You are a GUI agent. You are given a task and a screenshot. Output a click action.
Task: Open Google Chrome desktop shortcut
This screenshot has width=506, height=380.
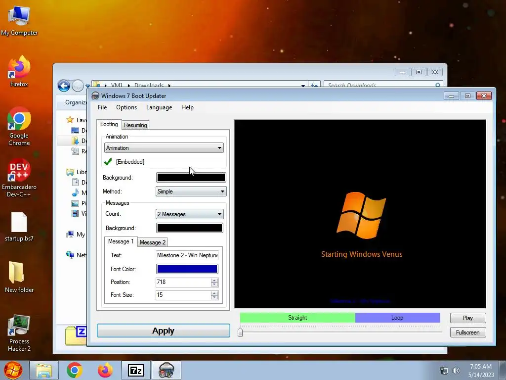tap(19, 127)
